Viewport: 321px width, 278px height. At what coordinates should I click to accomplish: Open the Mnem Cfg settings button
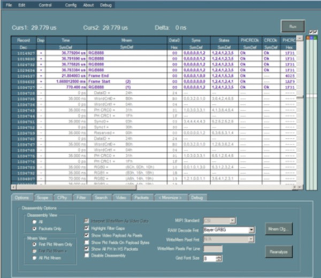[278, 227]
